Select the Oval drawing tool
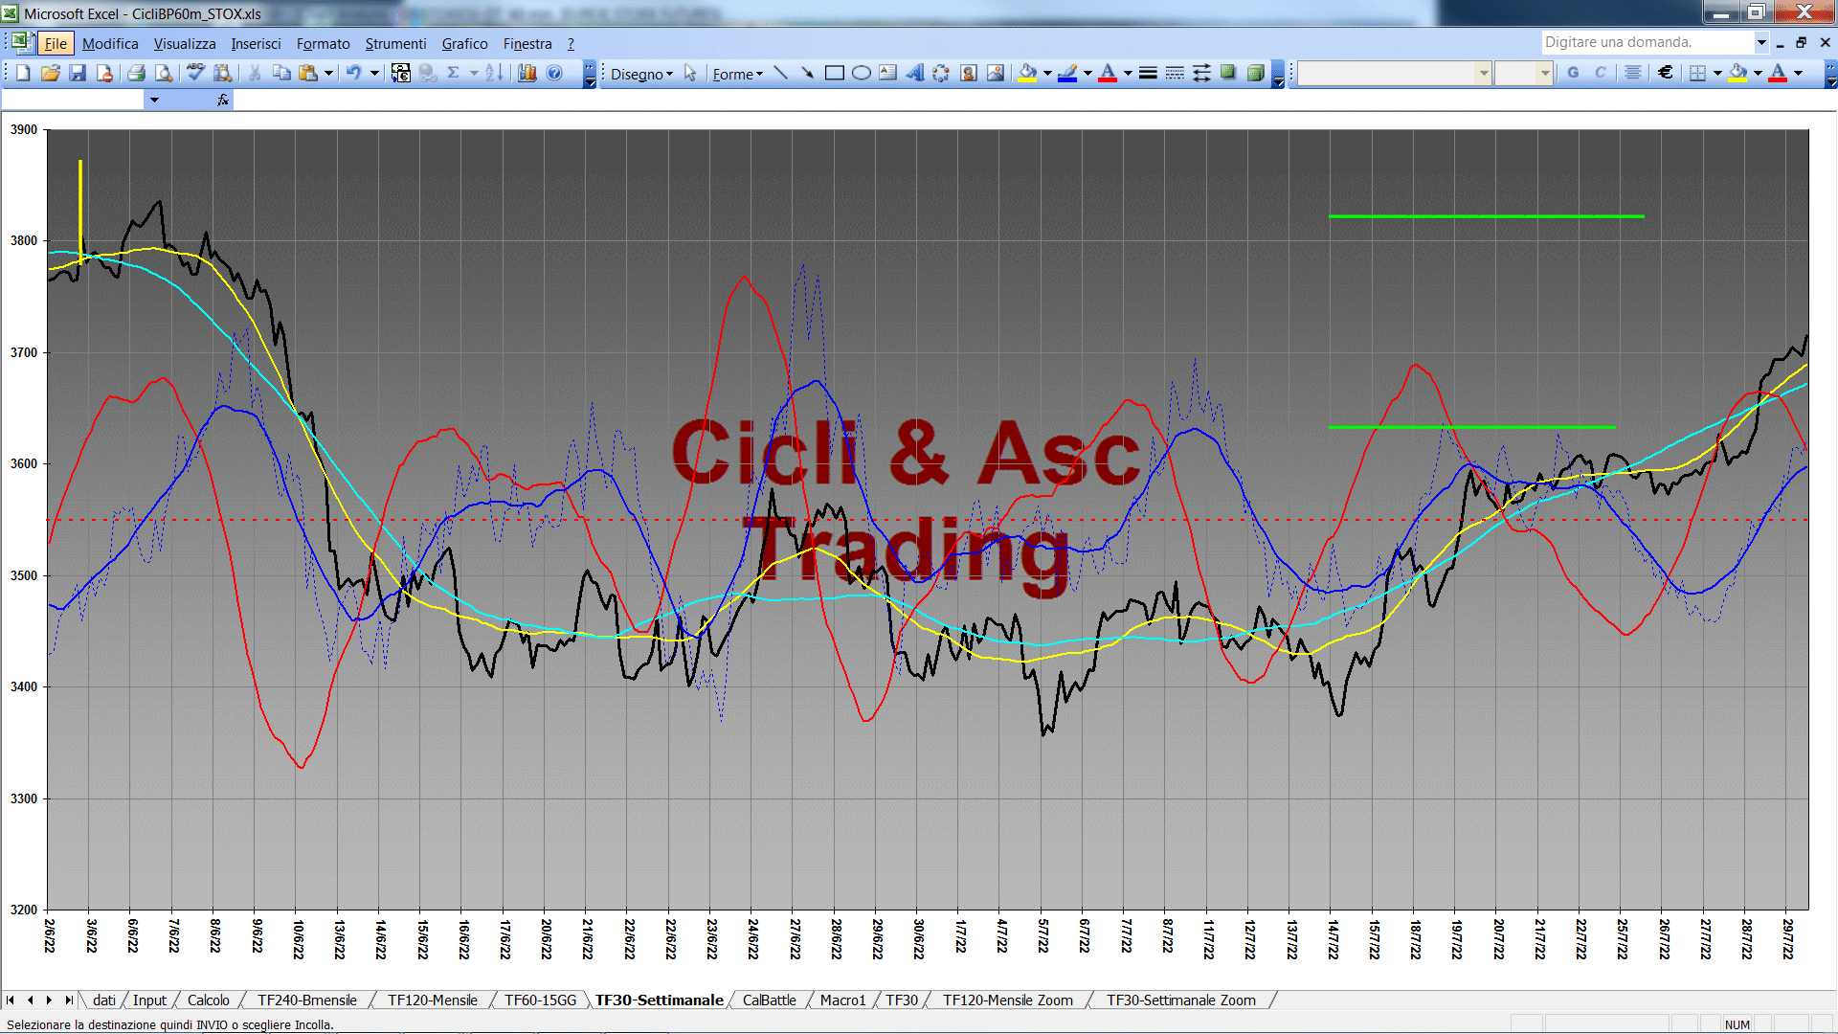Screen dimensions: 1838x1034 point(861,74)
